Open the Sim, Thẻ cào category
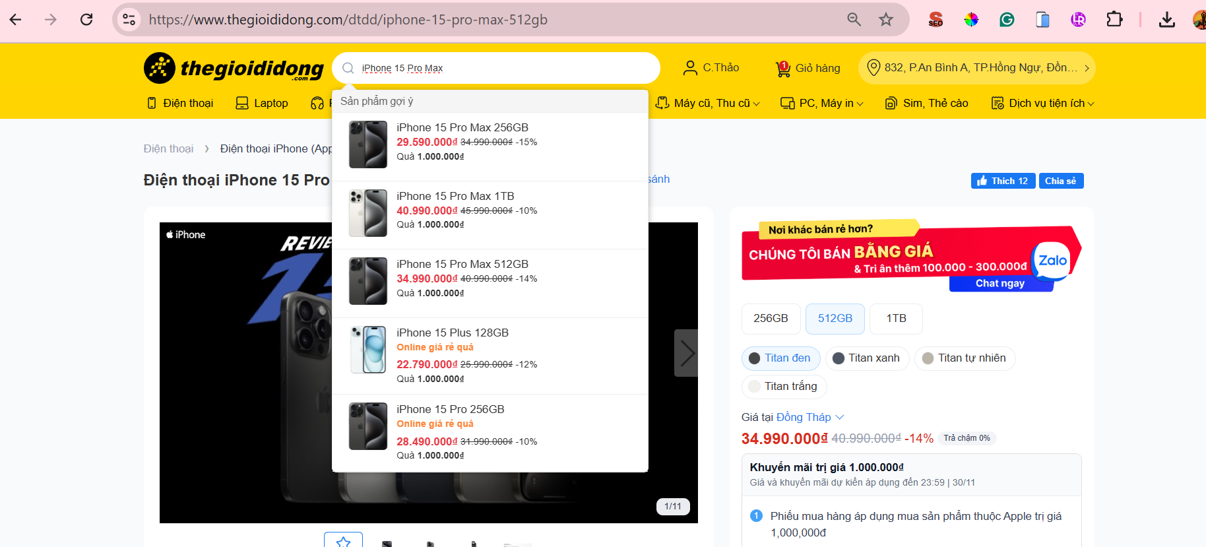The width and height of the screenshot is (1206, 547). tap(927, 104)
